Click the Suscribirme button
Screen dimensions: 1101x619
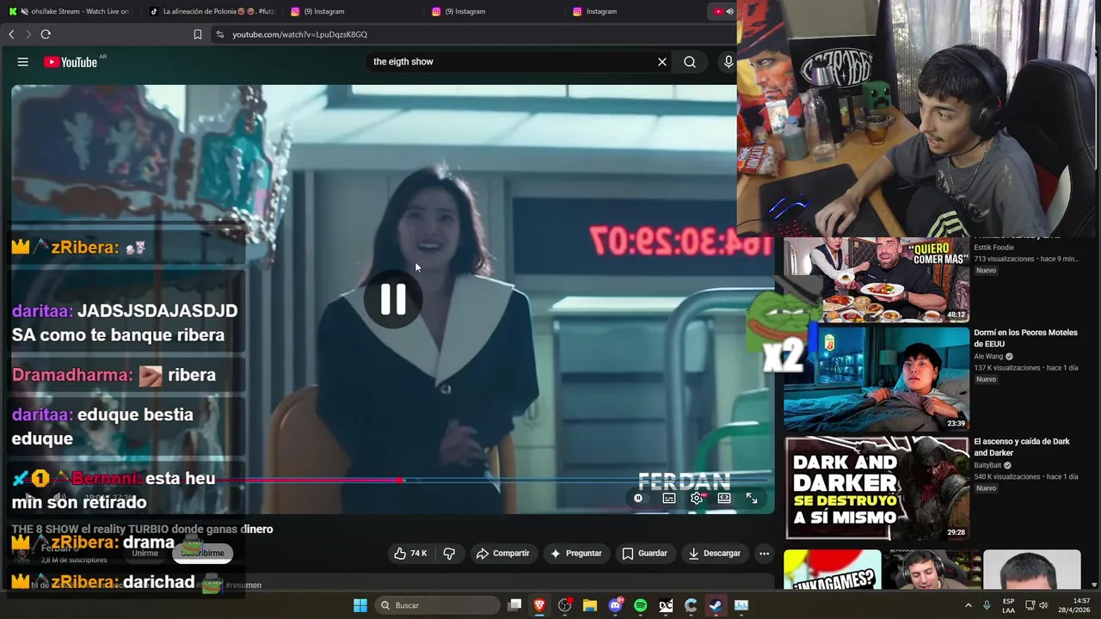point(202,553)
